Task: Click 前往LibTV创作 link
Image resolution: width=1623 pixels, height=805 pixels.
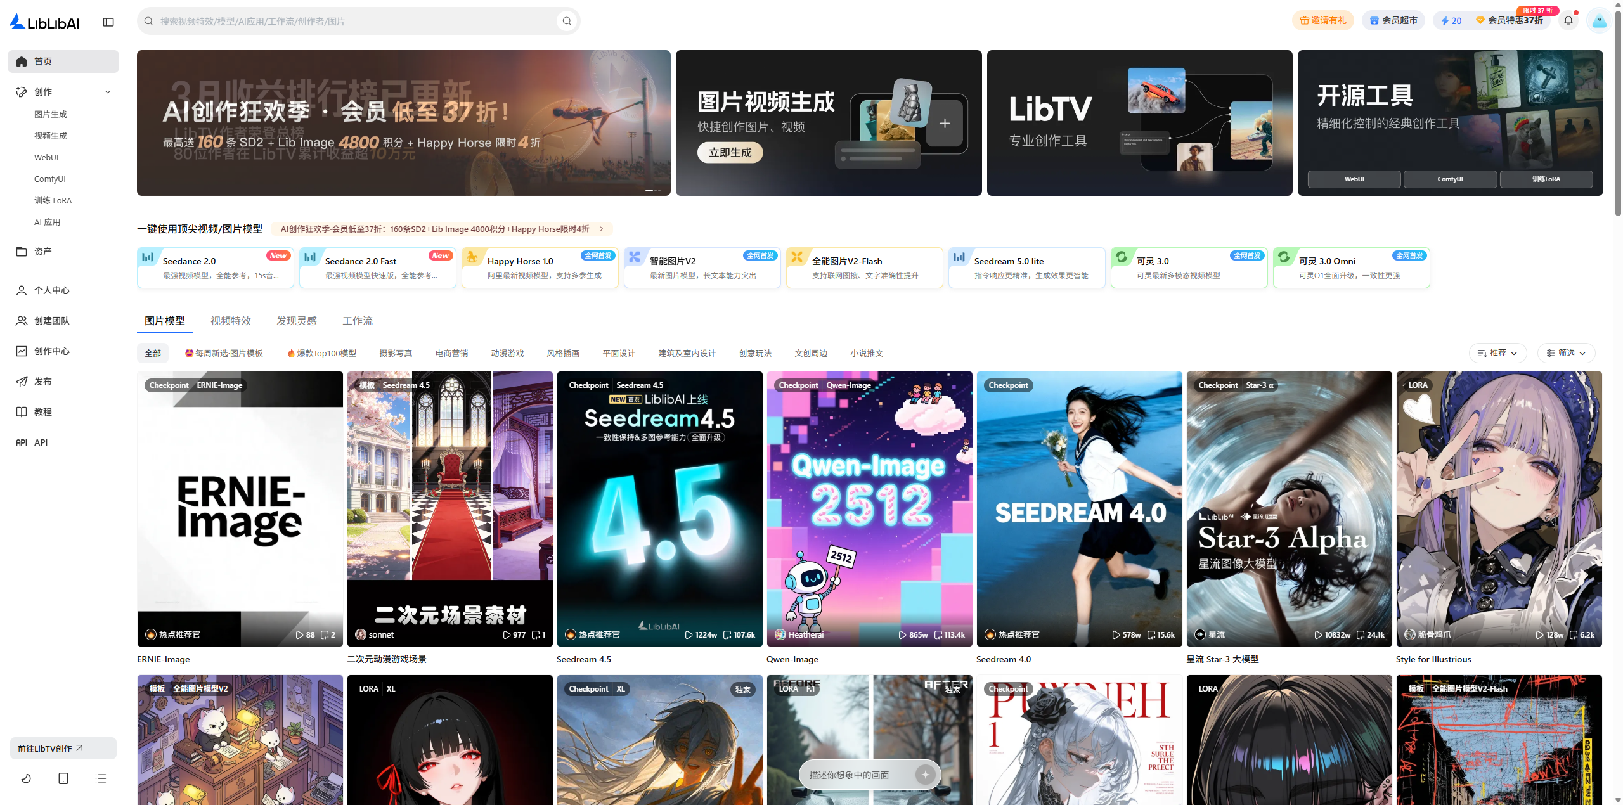Action: pyautogui.click(x=63, y=748)
